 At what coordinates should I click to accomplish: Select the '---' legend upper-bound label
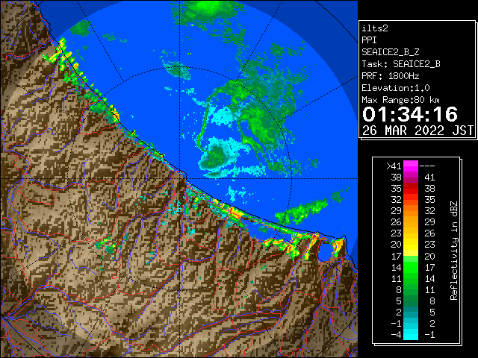point(427,166)
